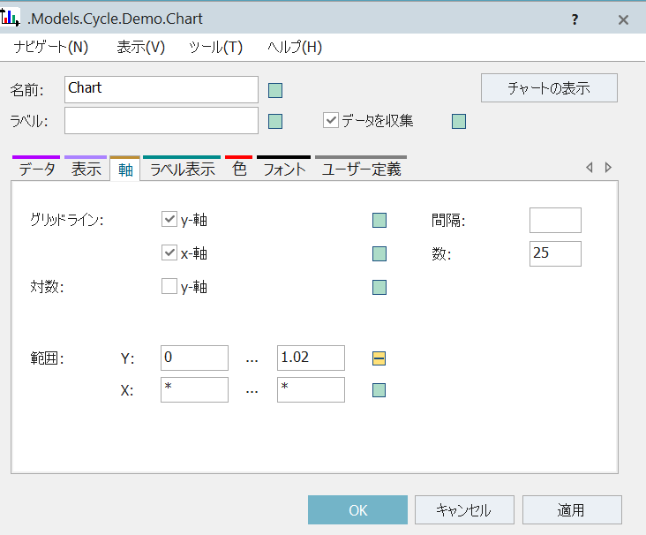This screenshot has width=646, height=535.
Task: Switch to the 色 tab
Action: pyautogui.click(x=239, y=169)
